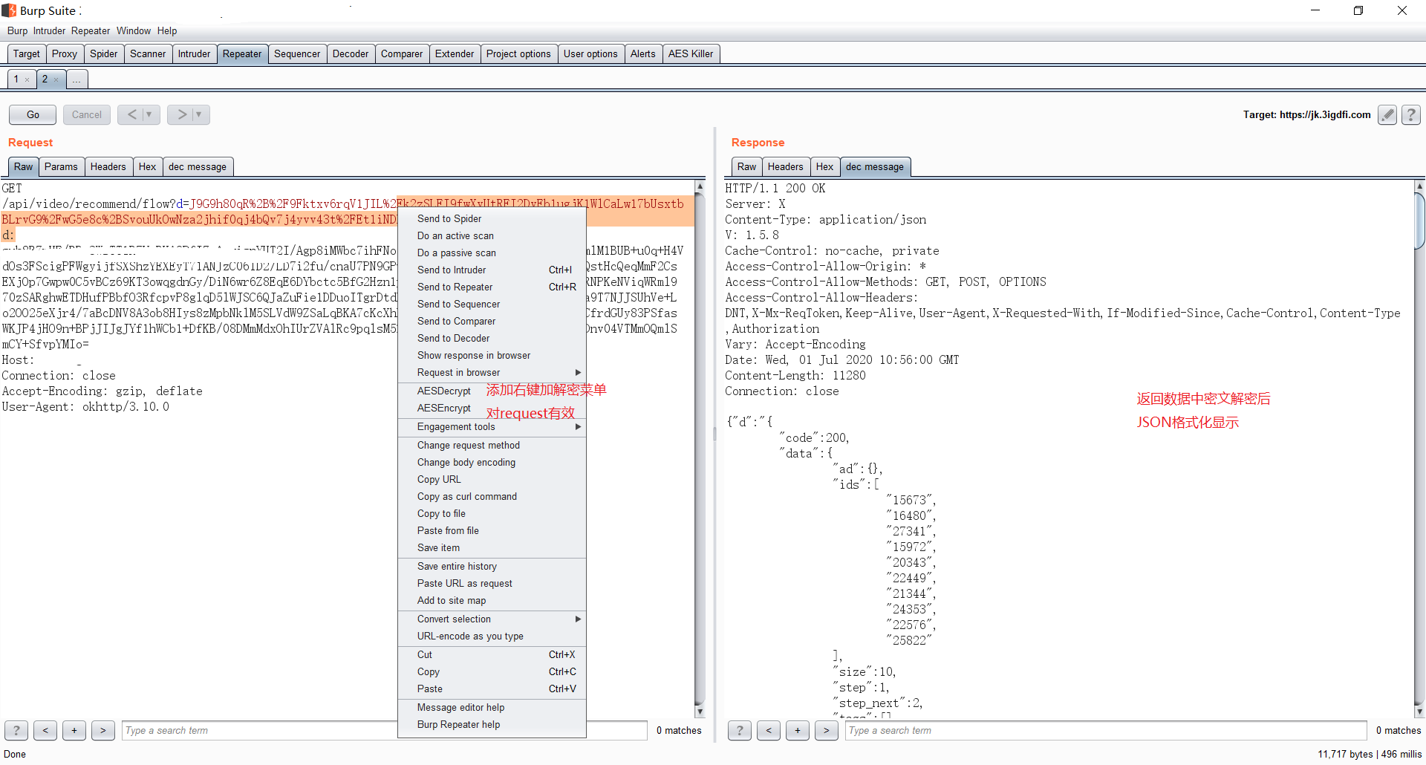This screenshot has height=765, width=1426.
Task: Select Copy to file
Action: (x=492, y=514)
